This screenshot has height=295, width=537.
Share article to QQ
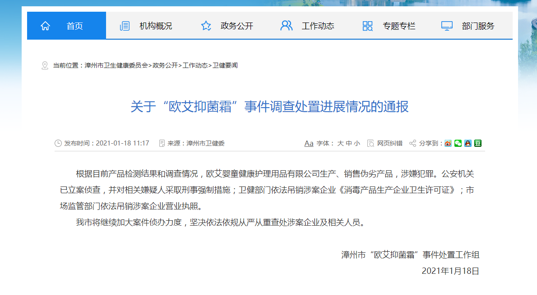tap(468, 143)
